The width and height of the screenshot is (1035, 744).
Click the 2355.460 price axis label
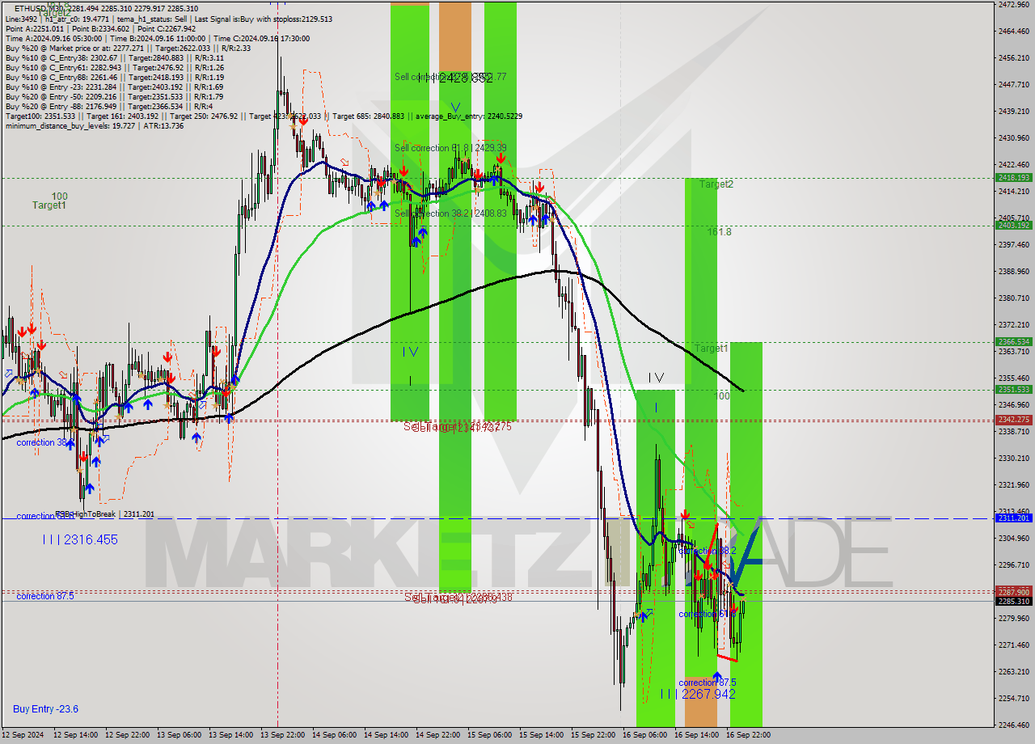pos(1012,378)
